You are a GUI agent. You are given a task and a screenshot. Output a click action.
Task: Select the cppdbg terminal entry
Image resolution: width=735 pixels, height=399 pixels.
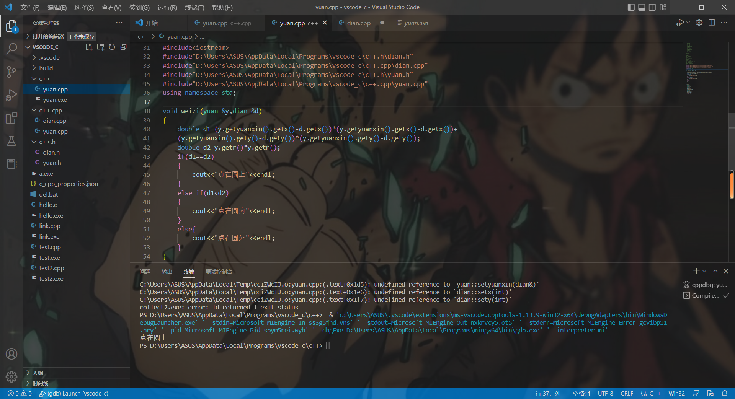[706, 285]
